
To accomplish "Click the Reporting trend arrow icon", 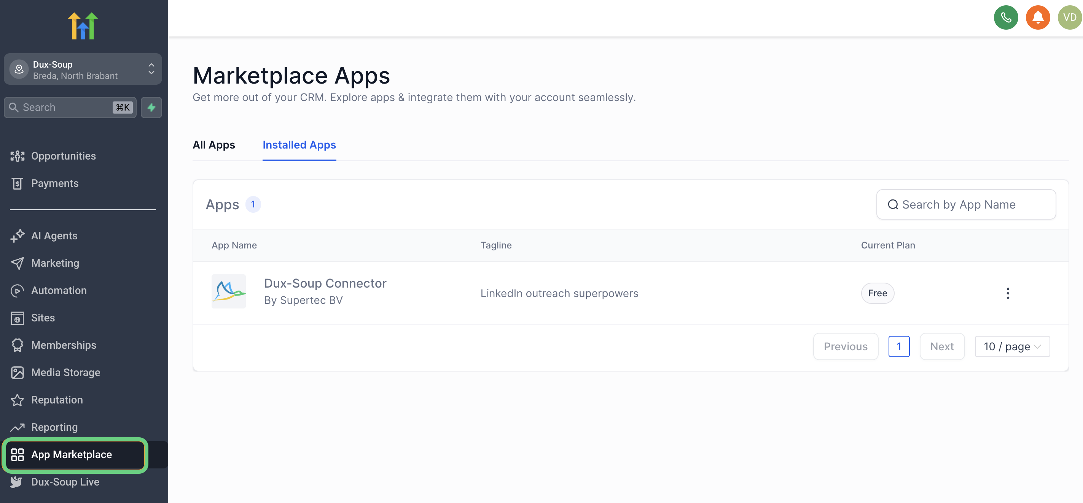I will click(x=17, y=427).
